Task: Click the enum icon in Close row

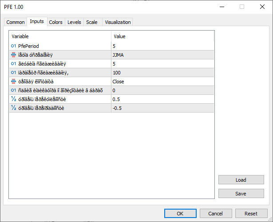Action: pos(13,82)
